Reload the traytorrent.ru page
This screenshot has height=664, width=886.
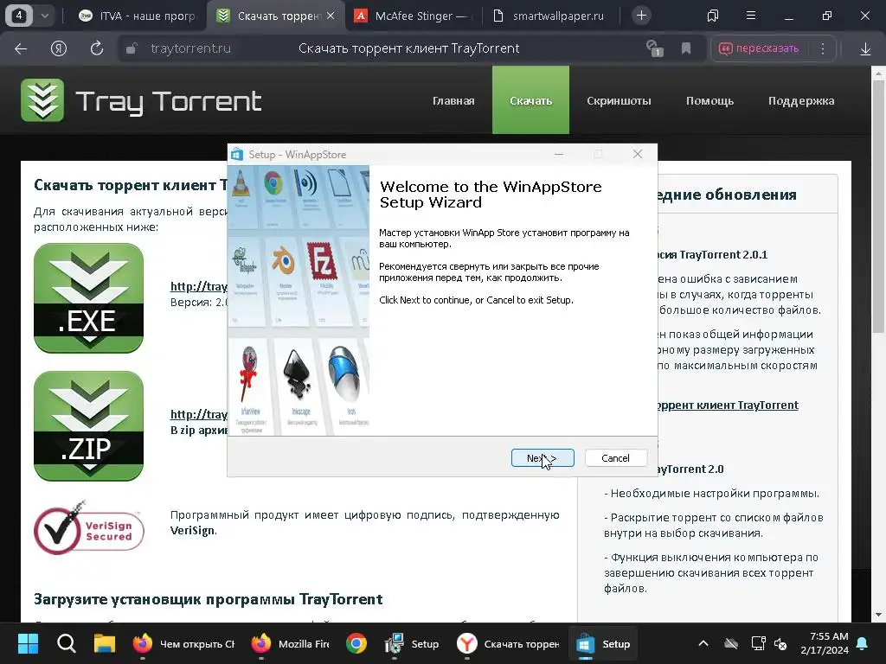point(97,48)
